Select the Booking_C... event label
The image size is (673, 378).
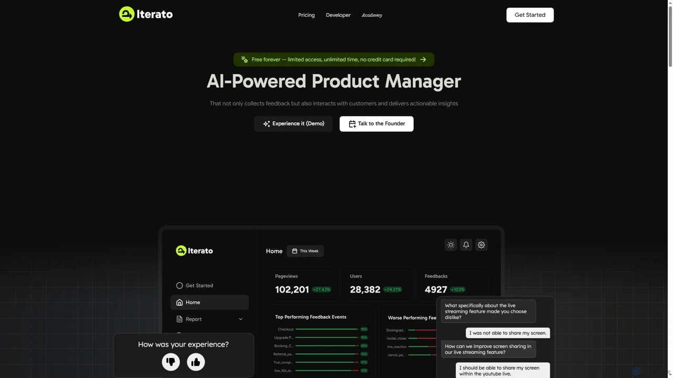[x=284, y=346]
